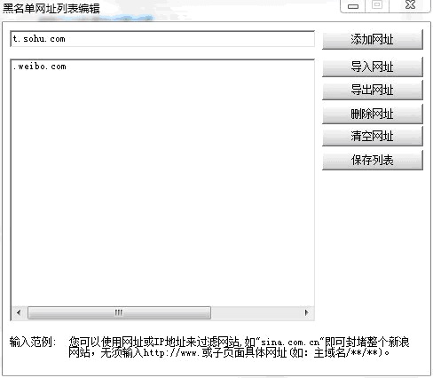The width and height of the screenshot is (433, 378).
Task: Click the 输入范例 label
Action: [33, 342]
